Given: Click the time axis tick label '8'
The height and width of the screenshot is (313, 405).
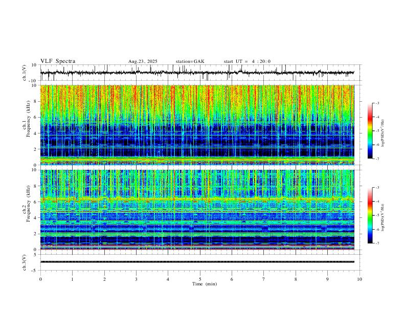Looking at the screenshot, I should click(296, 279).
